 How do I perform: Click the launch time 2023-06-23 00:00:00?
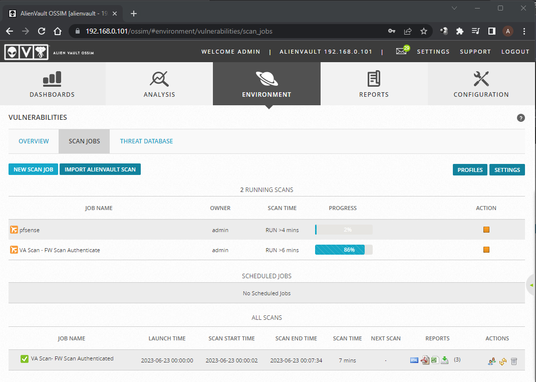tap(167, 360)
